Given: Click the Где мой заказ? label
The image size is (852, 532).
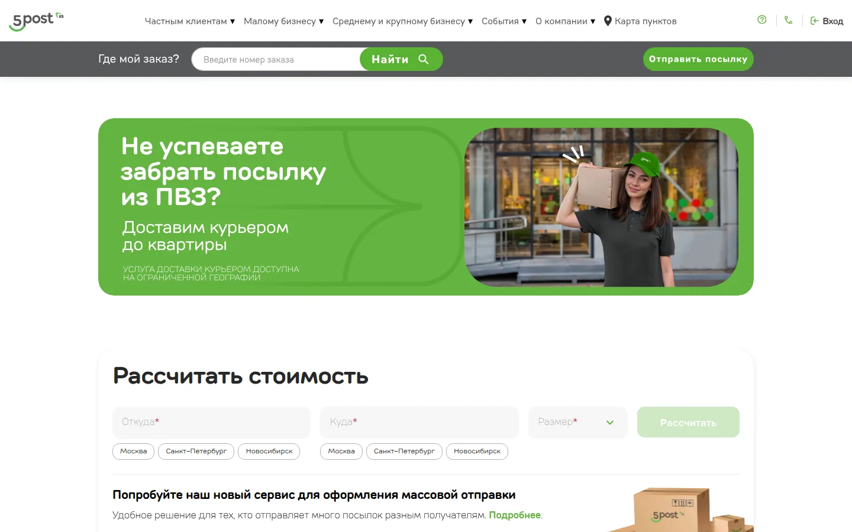Looking at the screenshot, I should [x=138, y=59].
